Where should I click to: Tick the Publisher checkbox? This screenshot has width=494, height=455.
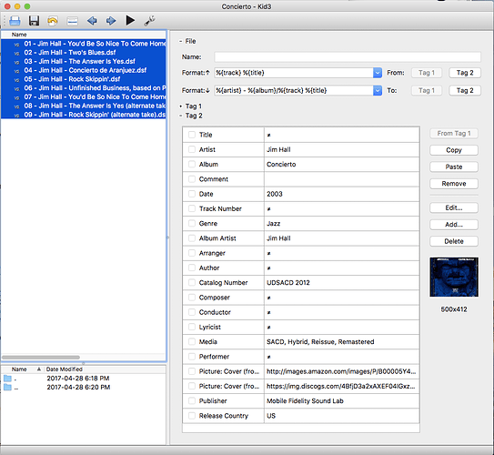(192, 400)
